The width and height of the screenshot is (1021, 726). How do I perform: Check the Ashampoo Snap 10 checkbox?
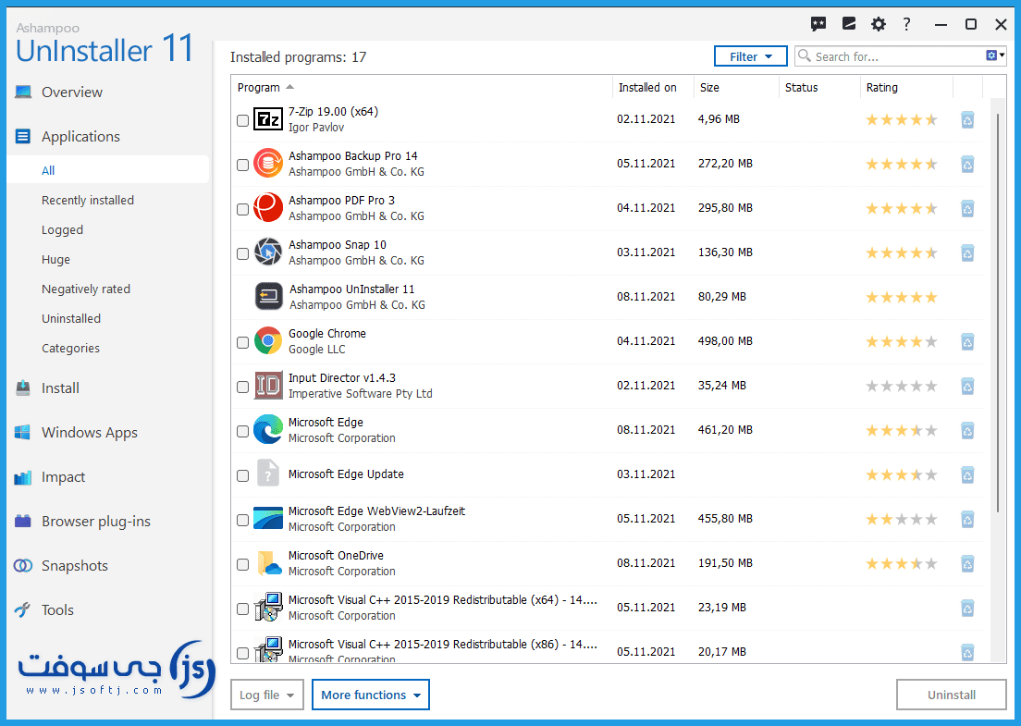tap(243, 253)
